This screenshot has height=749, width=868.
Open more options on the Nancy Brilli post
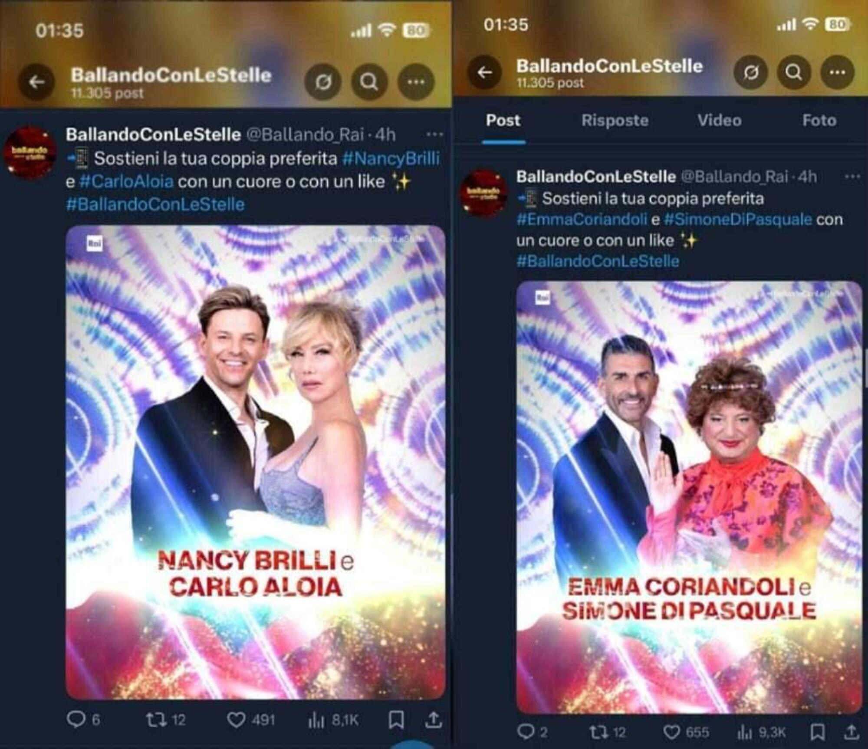(x=434, y=135)
